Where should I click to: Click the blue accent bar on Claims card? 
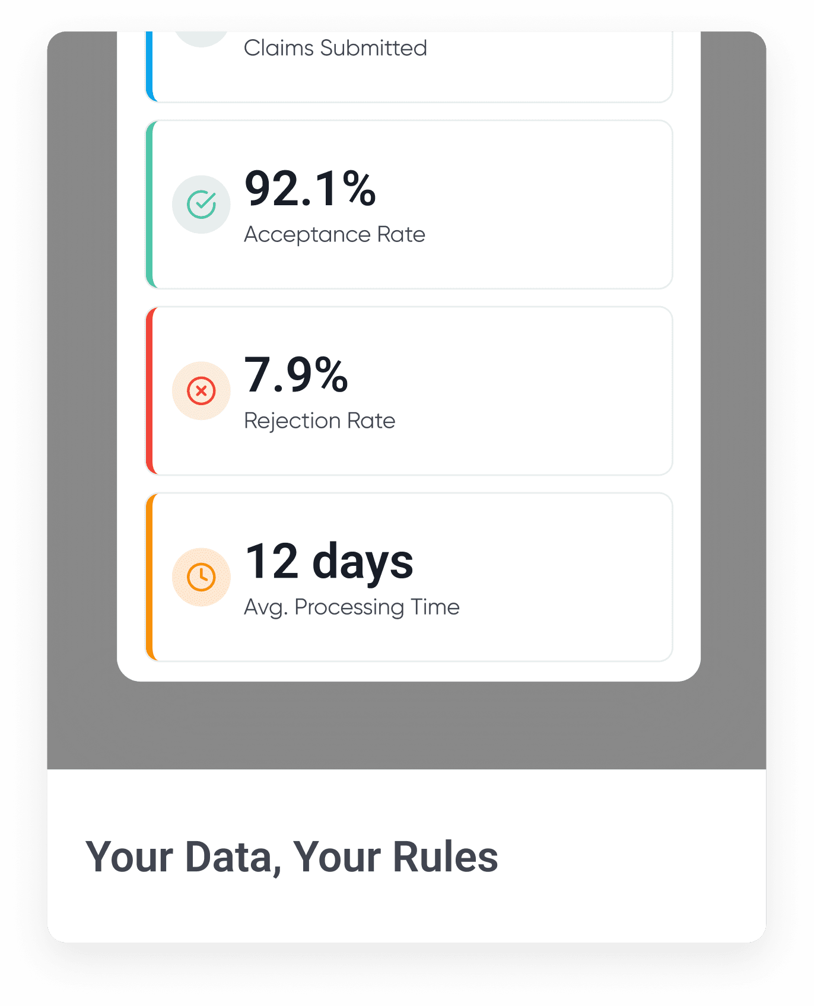click(x=150, y=65)
